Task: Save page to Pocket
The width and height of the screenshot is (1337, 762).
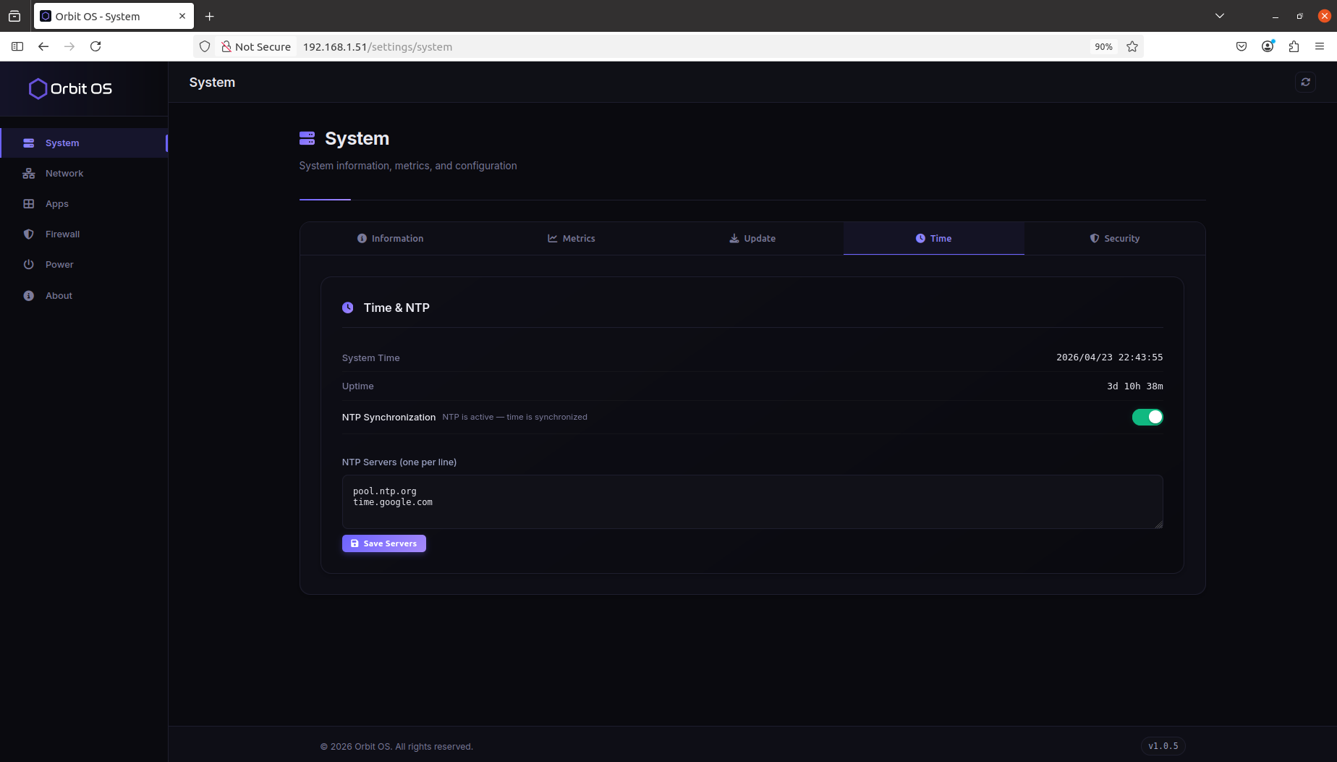Action: click(1241, 46)
